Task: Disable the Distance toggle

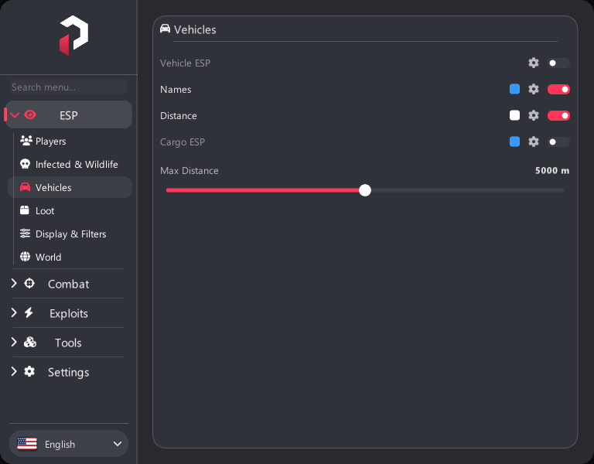Action: 558,115
